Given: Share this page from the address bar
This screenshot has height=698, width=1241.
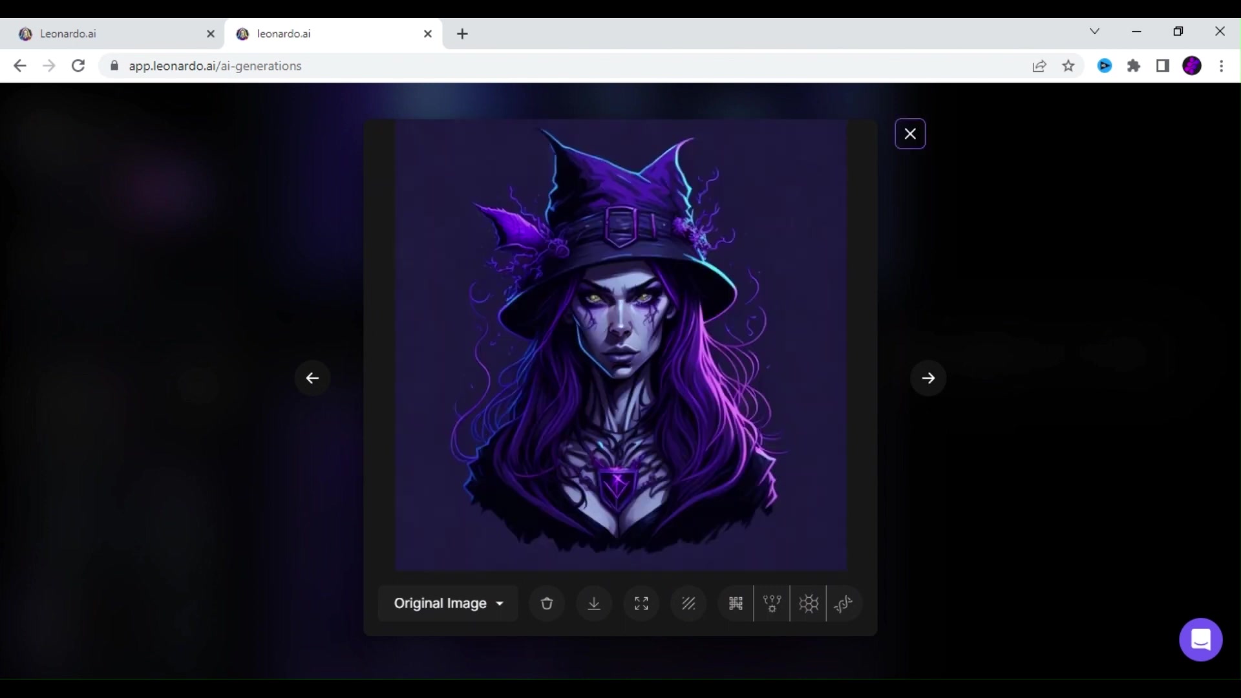Looking at the screenshot, I should [1039, 66].
